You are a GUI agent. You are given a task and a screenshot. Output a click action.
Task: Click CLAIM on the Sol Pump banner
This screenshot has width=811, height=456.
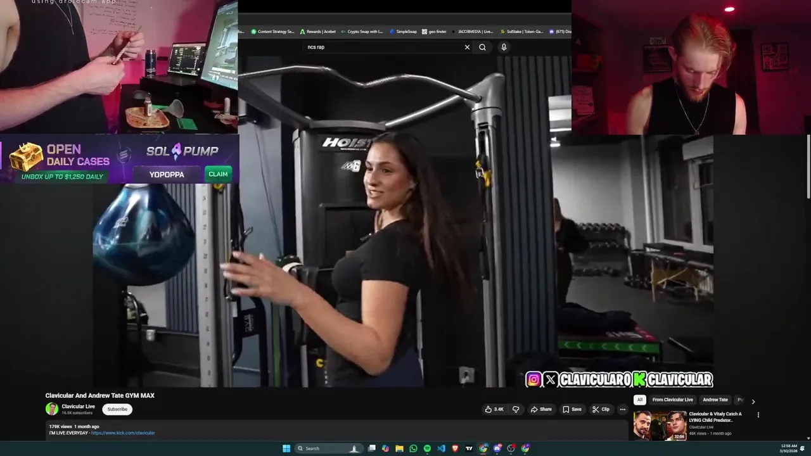218,174
